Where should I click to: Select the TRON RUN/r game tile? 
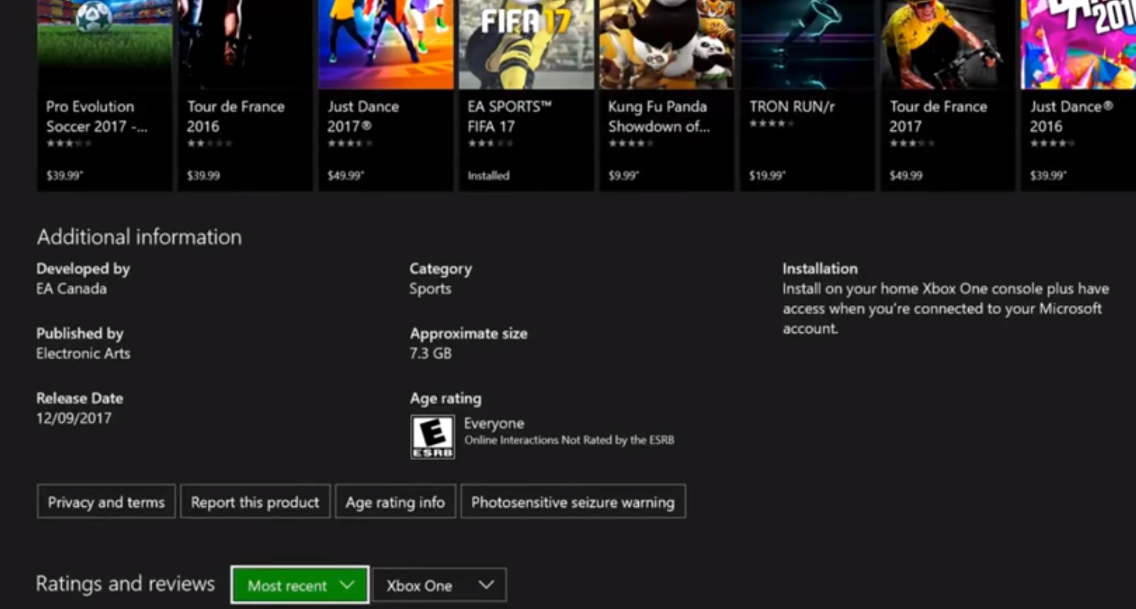point(807,95)
